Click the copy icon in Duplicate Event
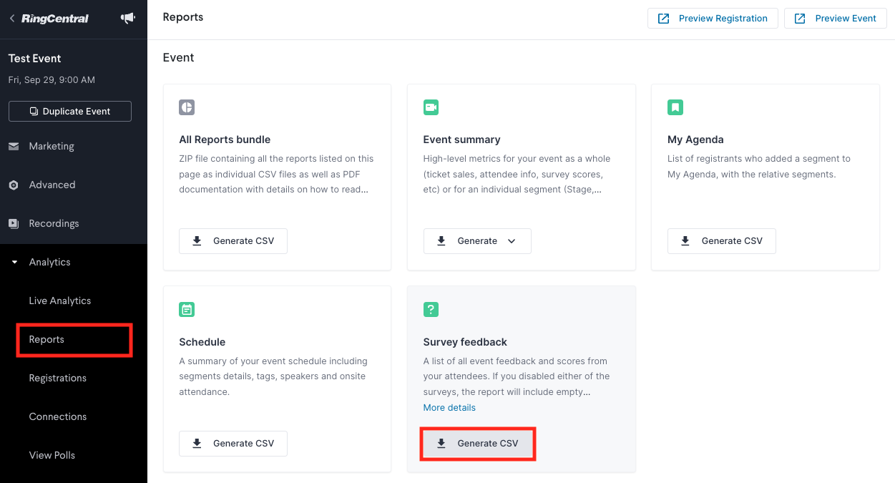This screenshot has width=895, height=483. pos(34,112)
